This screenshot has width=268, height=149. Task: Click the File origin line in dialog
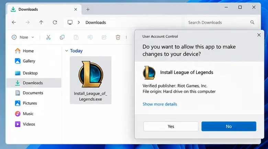tap(179, 92)
